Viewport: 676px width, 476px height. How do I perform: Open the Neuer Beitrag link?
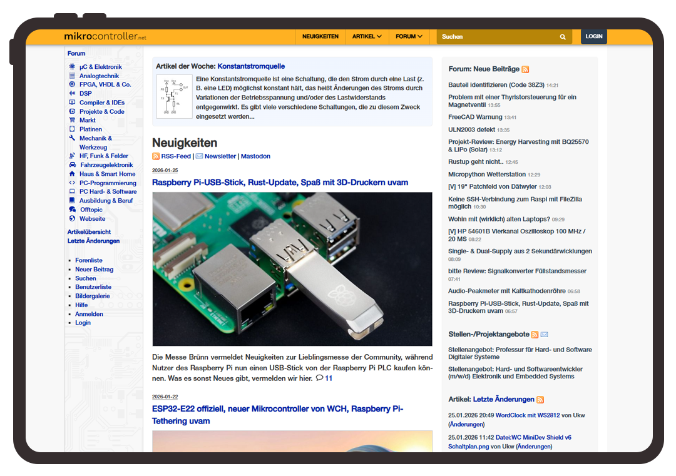pos(95,269)
